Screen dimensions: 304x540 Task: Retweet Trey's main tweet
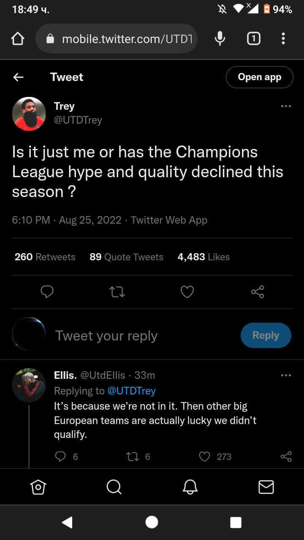[x=117, y=292]
